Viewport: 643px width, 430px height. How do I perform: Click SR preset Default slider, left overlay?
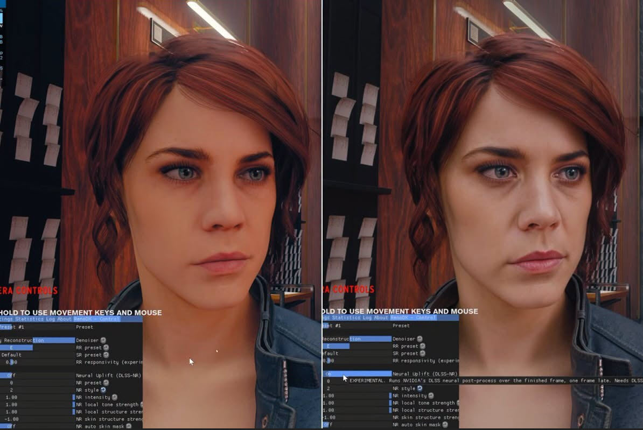tap(37, 355)
